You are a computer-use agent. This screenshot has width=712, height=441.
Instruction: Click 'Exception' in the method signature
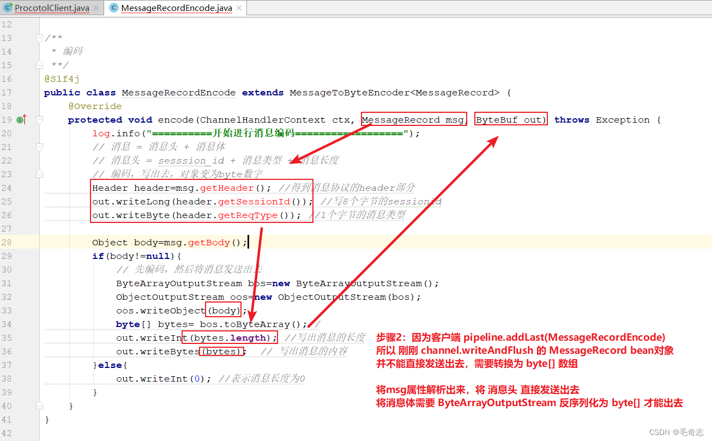tap(623, 119)
